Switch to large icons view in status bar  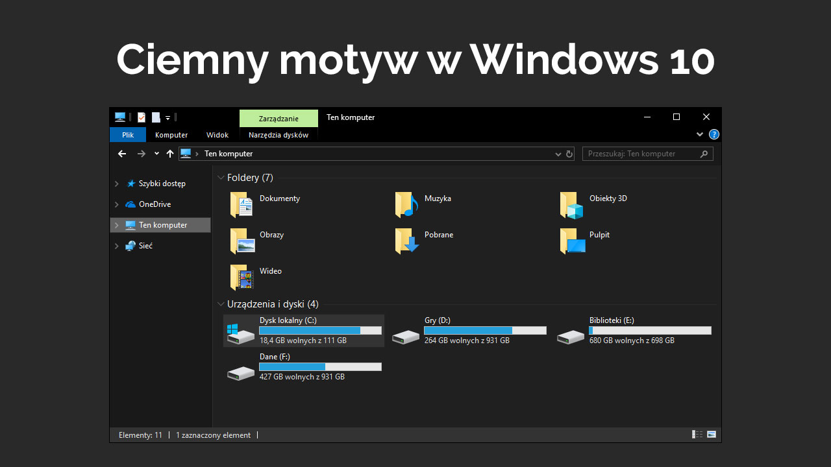pyautogui.click(x=712, y=435)
